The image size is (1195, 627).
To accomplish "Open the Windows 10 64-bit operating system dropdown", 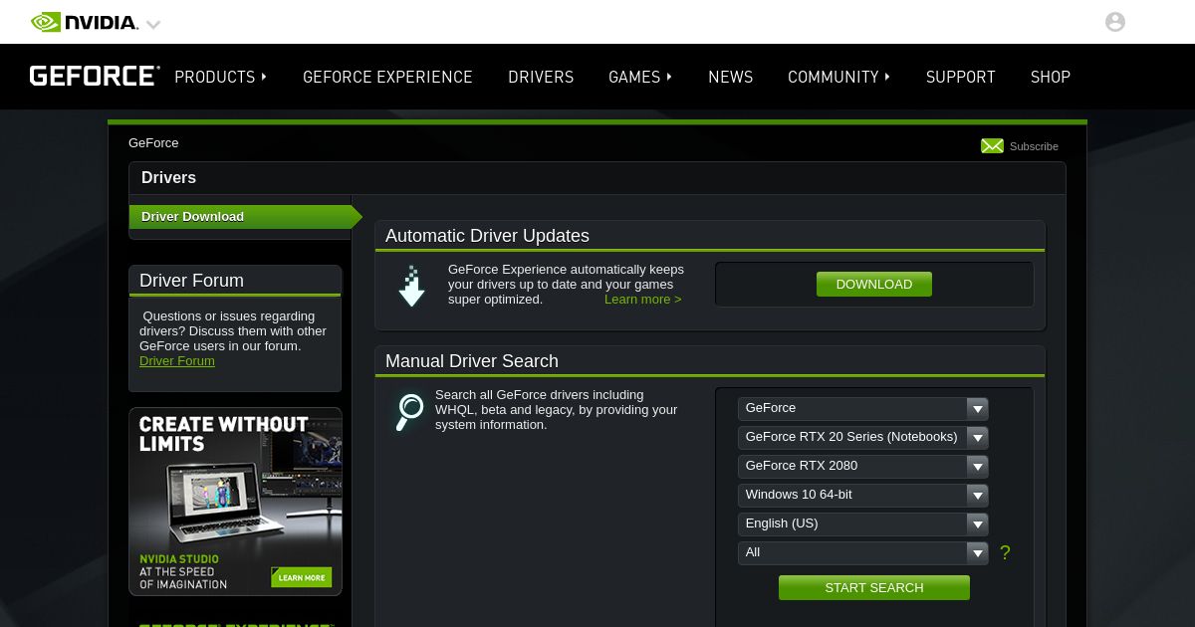I will point(863,495).
